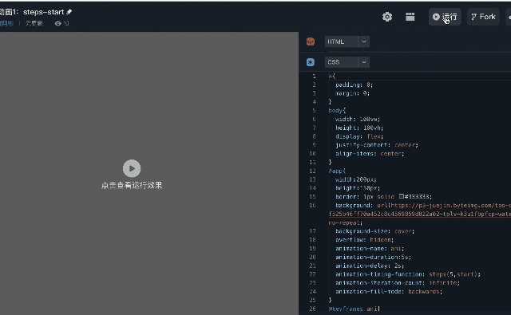This screenshot has width=511, height=315.
Task: Click the #333333 color swatch in border line
Action: pyautogui.click(x=402, y=196)
